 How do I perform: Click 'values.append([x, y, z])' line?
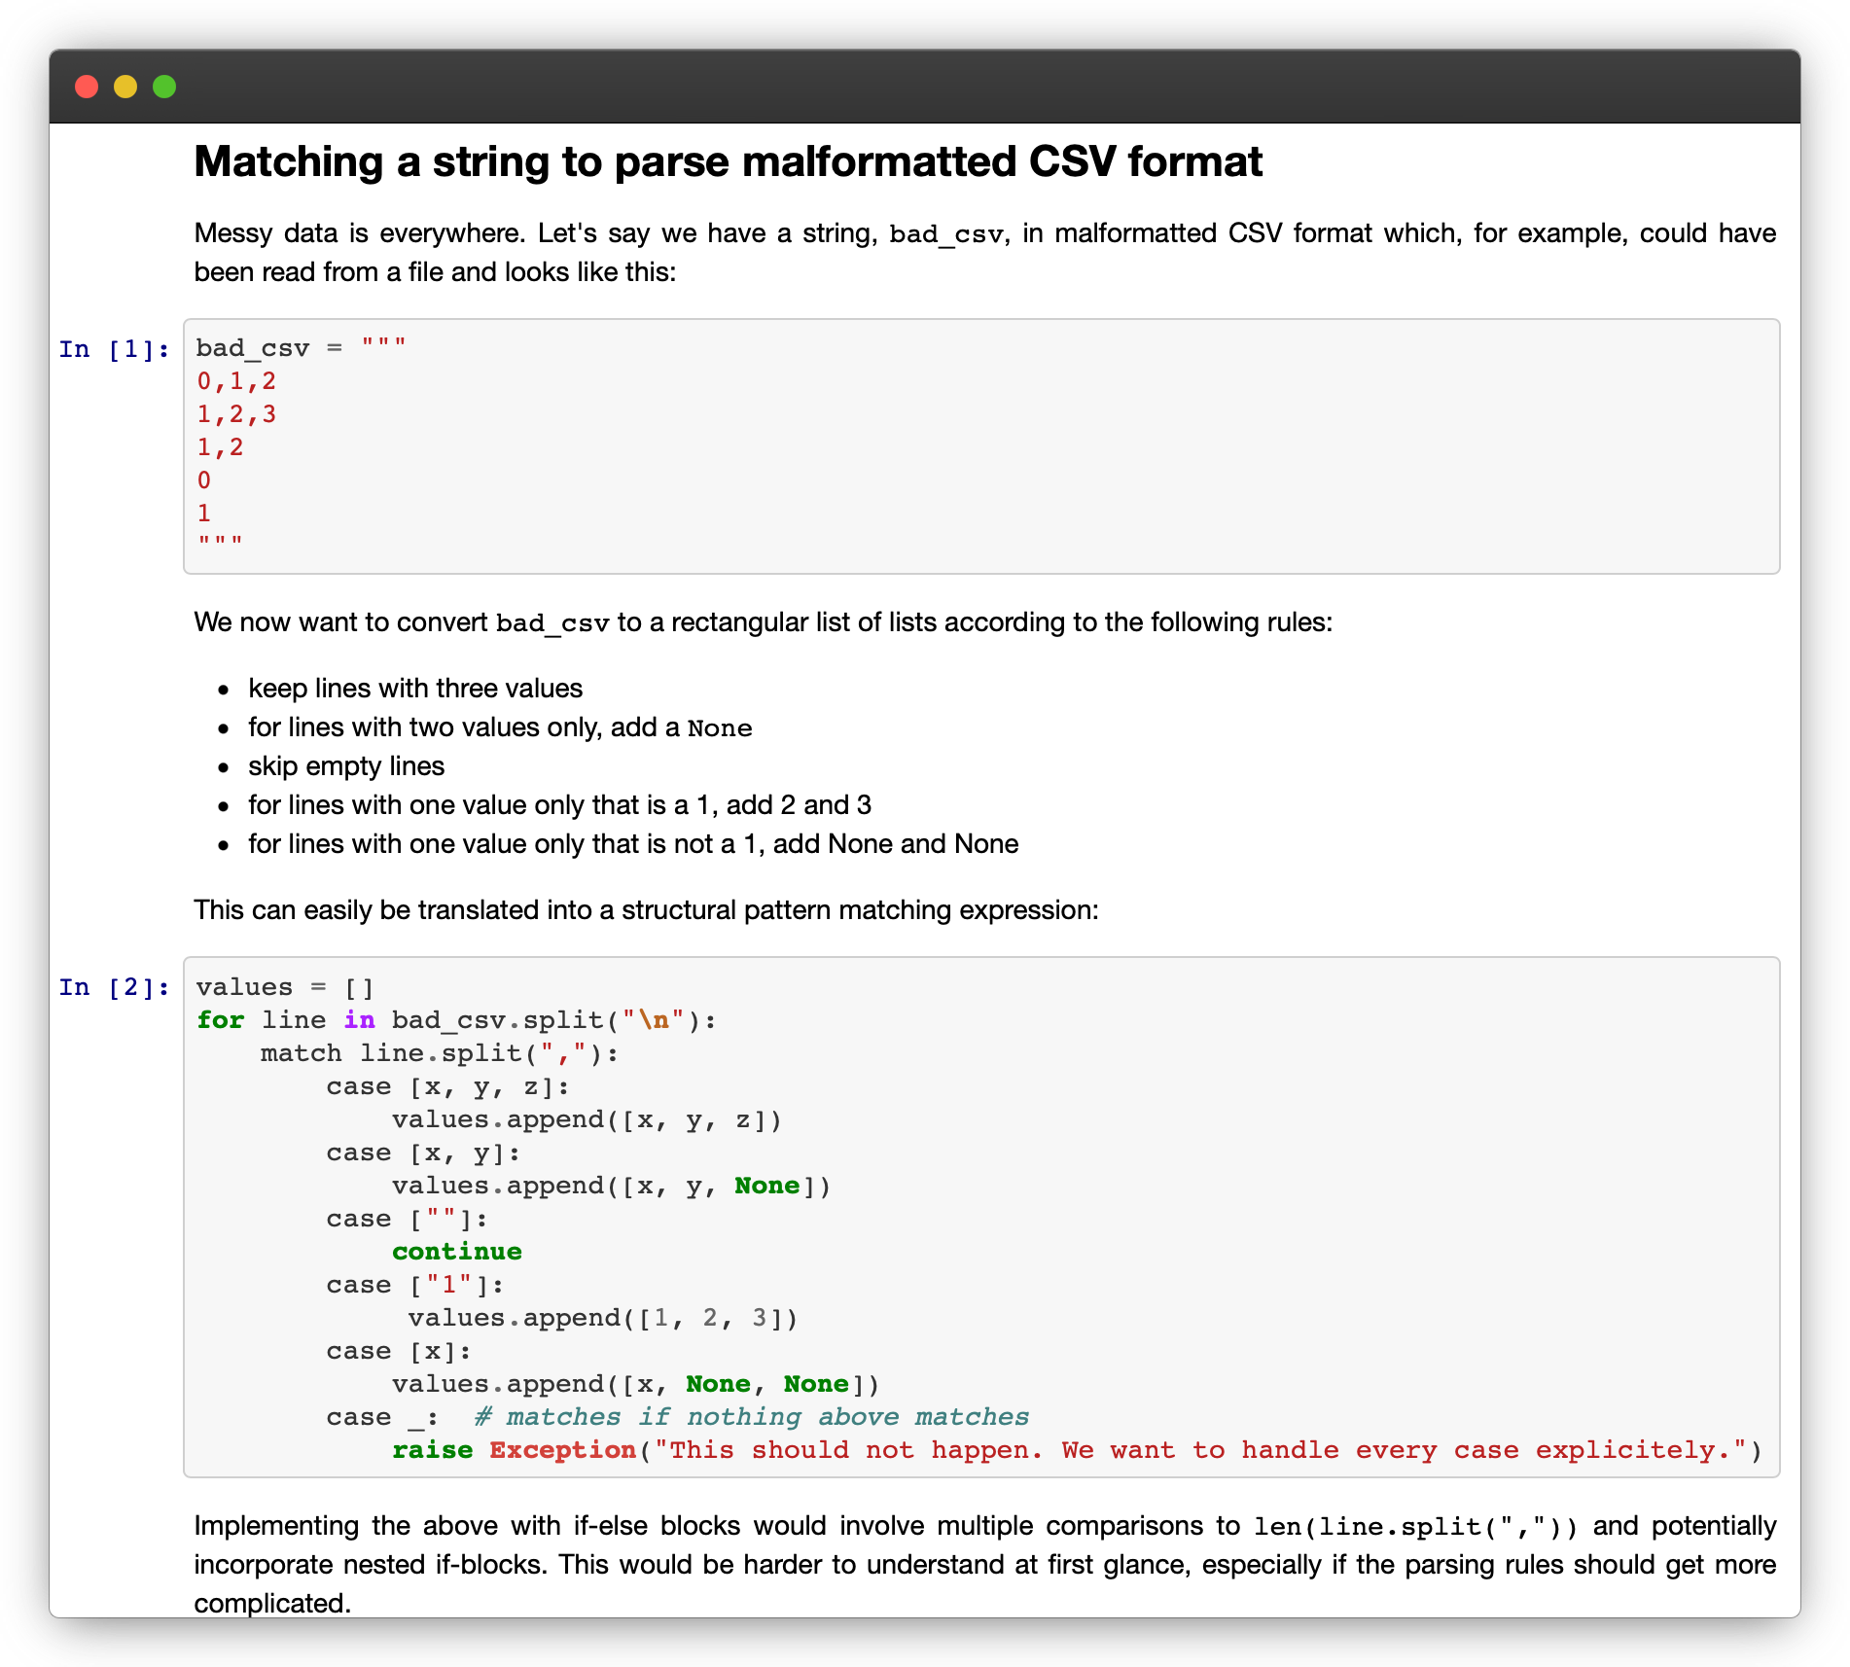point(587,1119)
